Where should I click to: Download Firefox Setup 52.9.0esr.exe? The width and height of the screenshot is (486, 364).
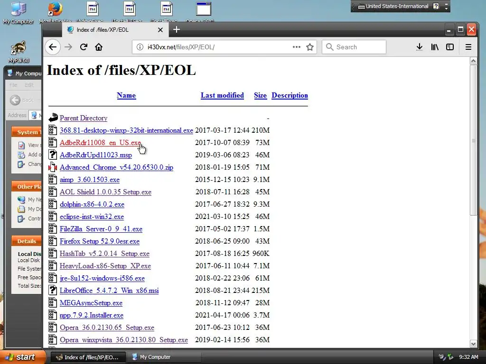[x=100, y=241]
